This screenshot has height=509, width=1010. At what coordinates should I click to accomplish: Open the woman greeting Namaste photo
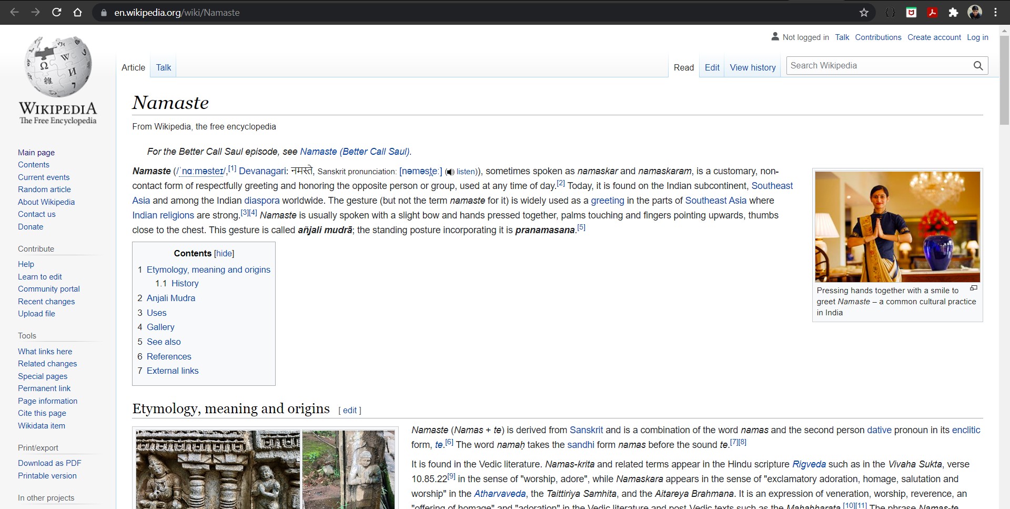click(x=897, y=226)
